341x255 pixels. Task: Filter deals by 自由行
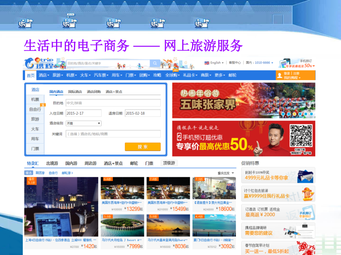(53, 173)
